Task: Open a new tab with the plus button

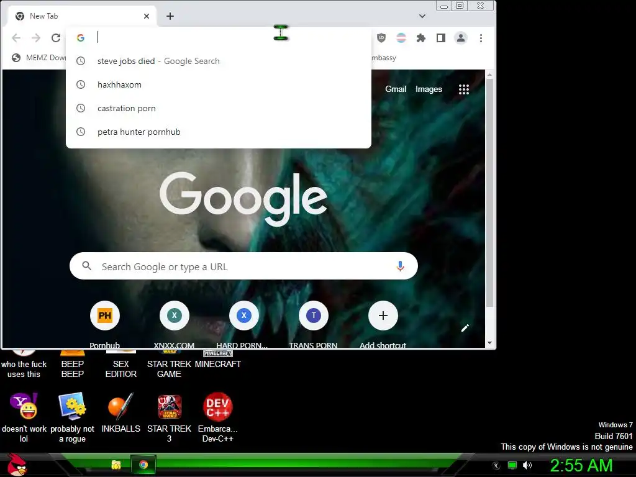Action: click(170, 16)
